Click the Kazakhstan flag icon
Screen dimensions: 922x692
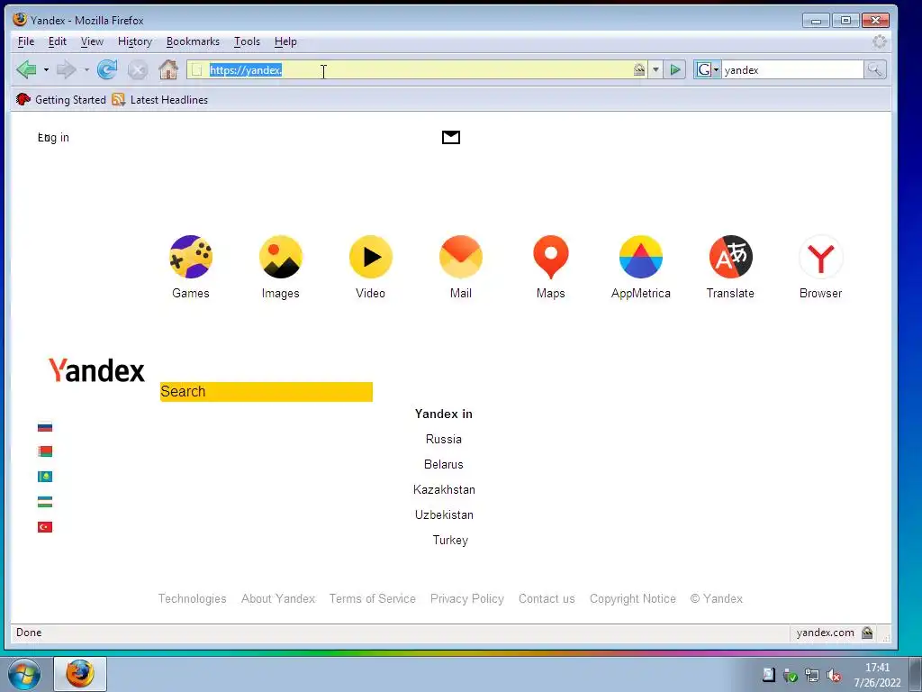coord(45,477)
